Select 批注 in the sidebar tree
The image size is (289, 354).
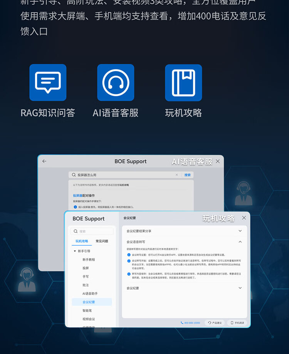pos(86,285)
